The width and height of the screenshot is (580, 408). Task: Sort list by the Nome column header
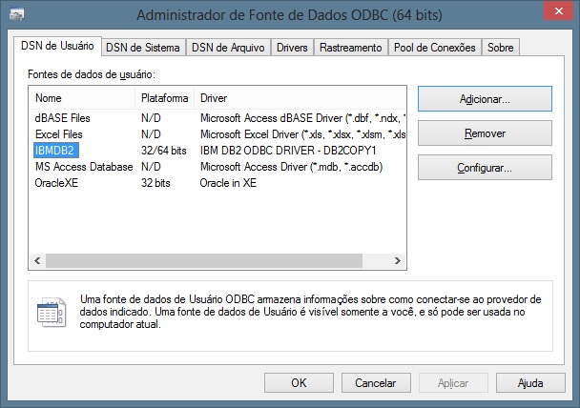tap(83, 98)
